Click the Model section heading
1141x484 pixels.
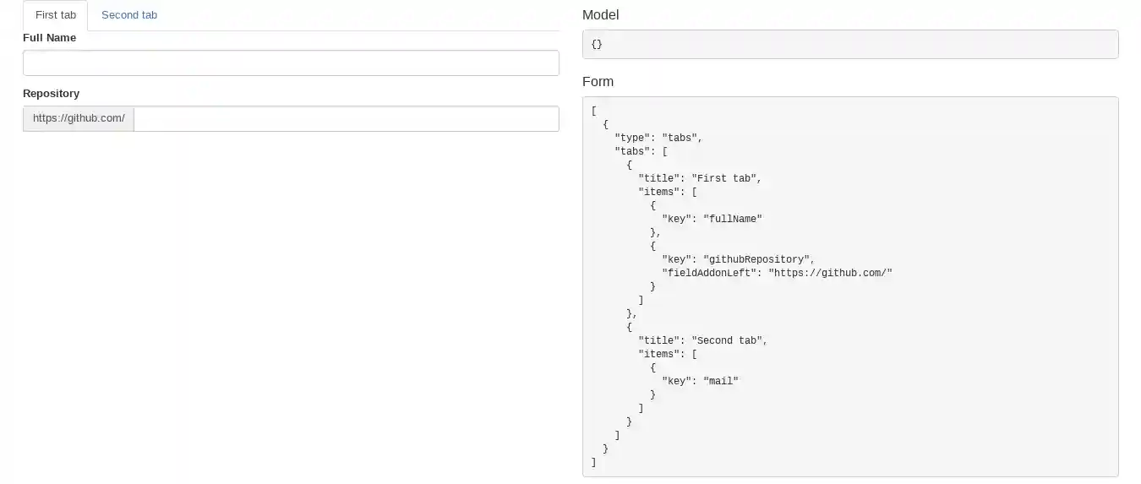(600, 15)
